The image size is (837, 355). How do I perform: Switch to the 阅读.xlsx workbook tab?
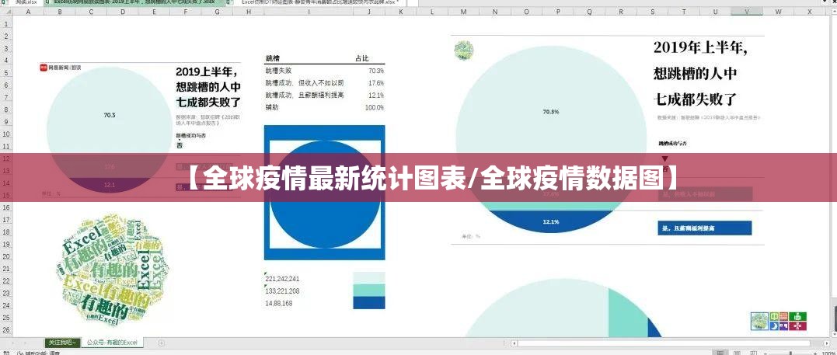click(x=25, y=3)
